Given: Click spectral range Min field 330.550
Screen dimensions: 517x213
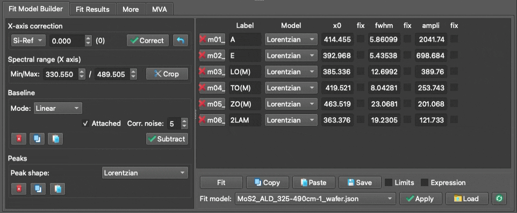Looking at the screenshot, I should (61, 74).
